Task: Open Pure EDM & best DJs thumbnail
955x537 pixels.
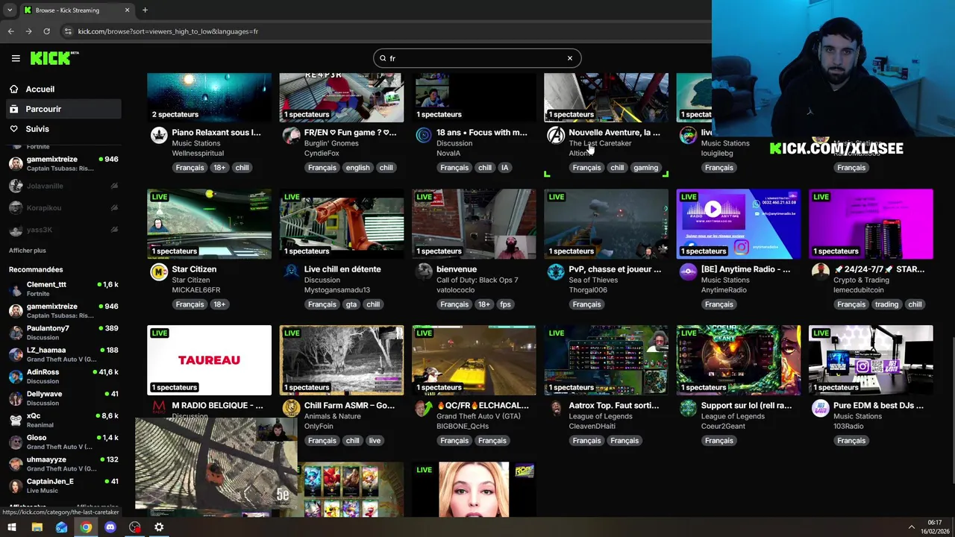Action: click(871, 360)
